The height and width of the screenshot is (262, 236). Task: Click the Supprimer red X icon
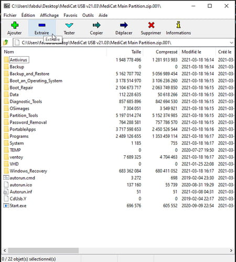click(x=151, y=25)
